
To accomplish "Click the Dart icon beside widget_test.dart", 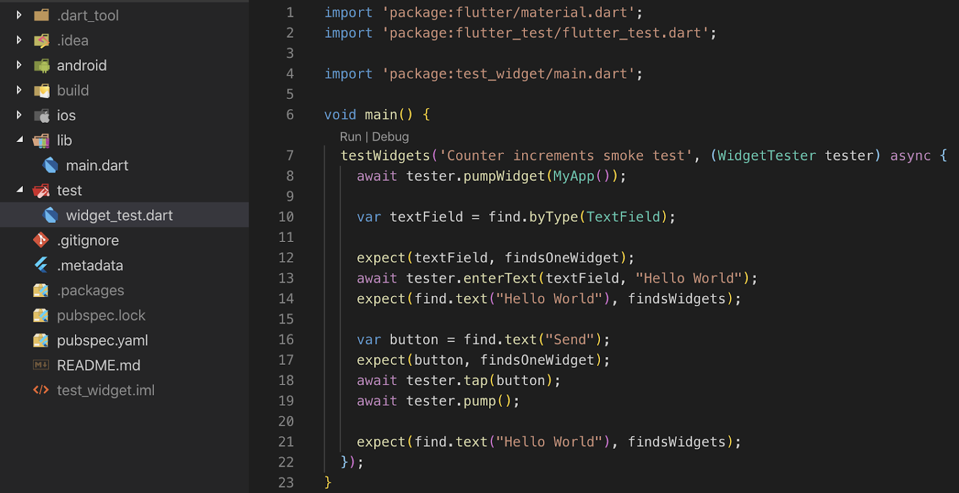I will [x=51, y=215].
